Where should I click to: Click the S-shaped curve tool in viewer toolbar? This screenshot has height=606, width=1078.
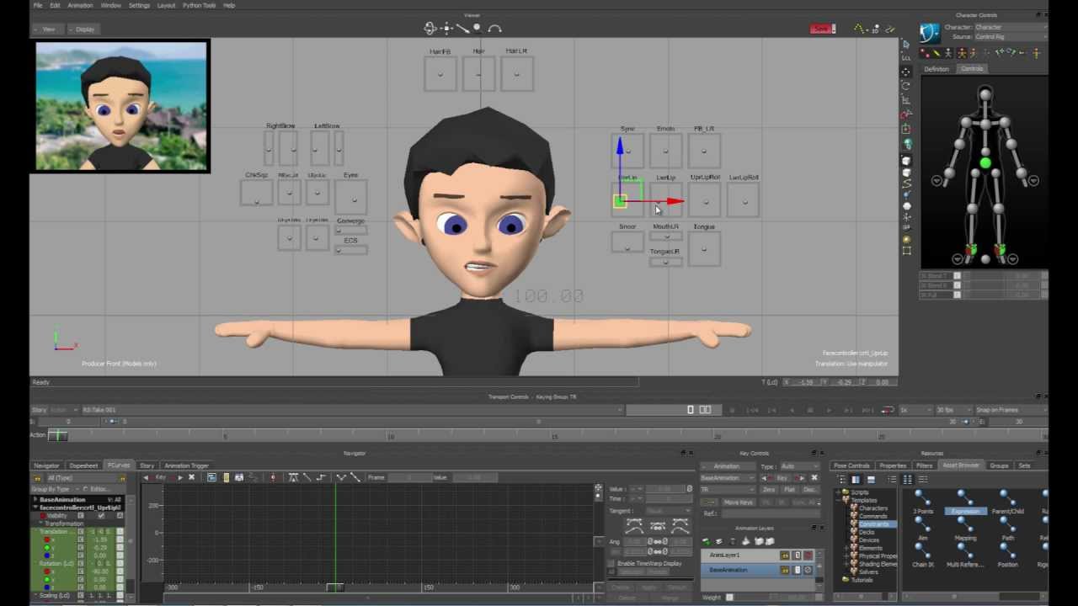point(906,182)
